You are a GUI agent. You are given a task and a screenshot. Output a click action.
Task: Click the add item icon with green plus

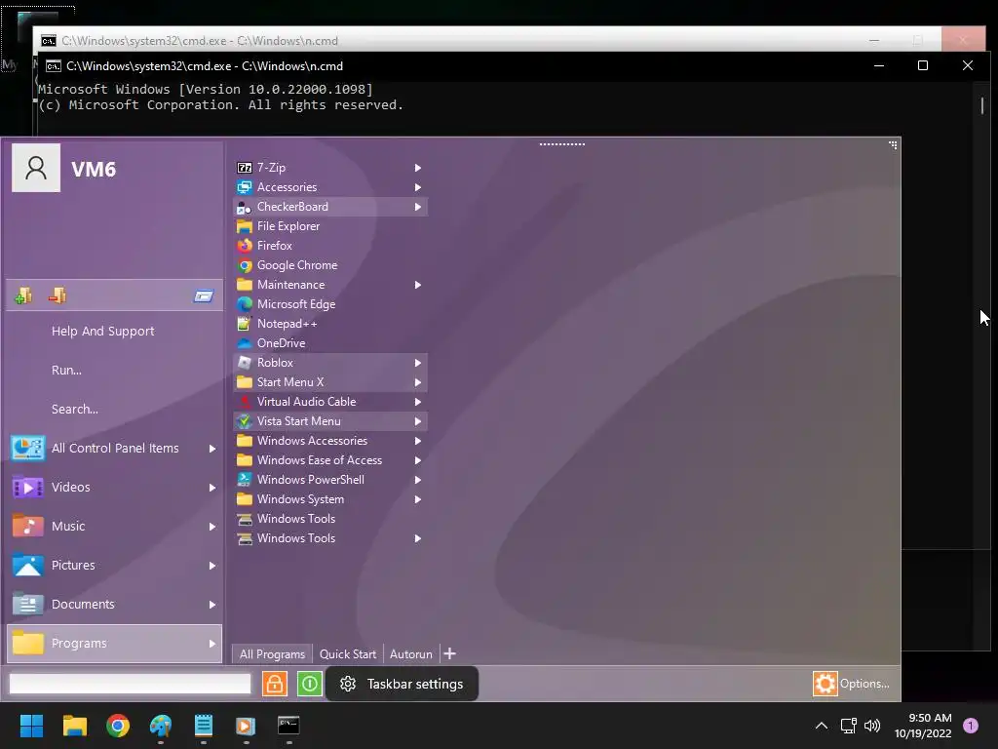click(x=23, y=296)
